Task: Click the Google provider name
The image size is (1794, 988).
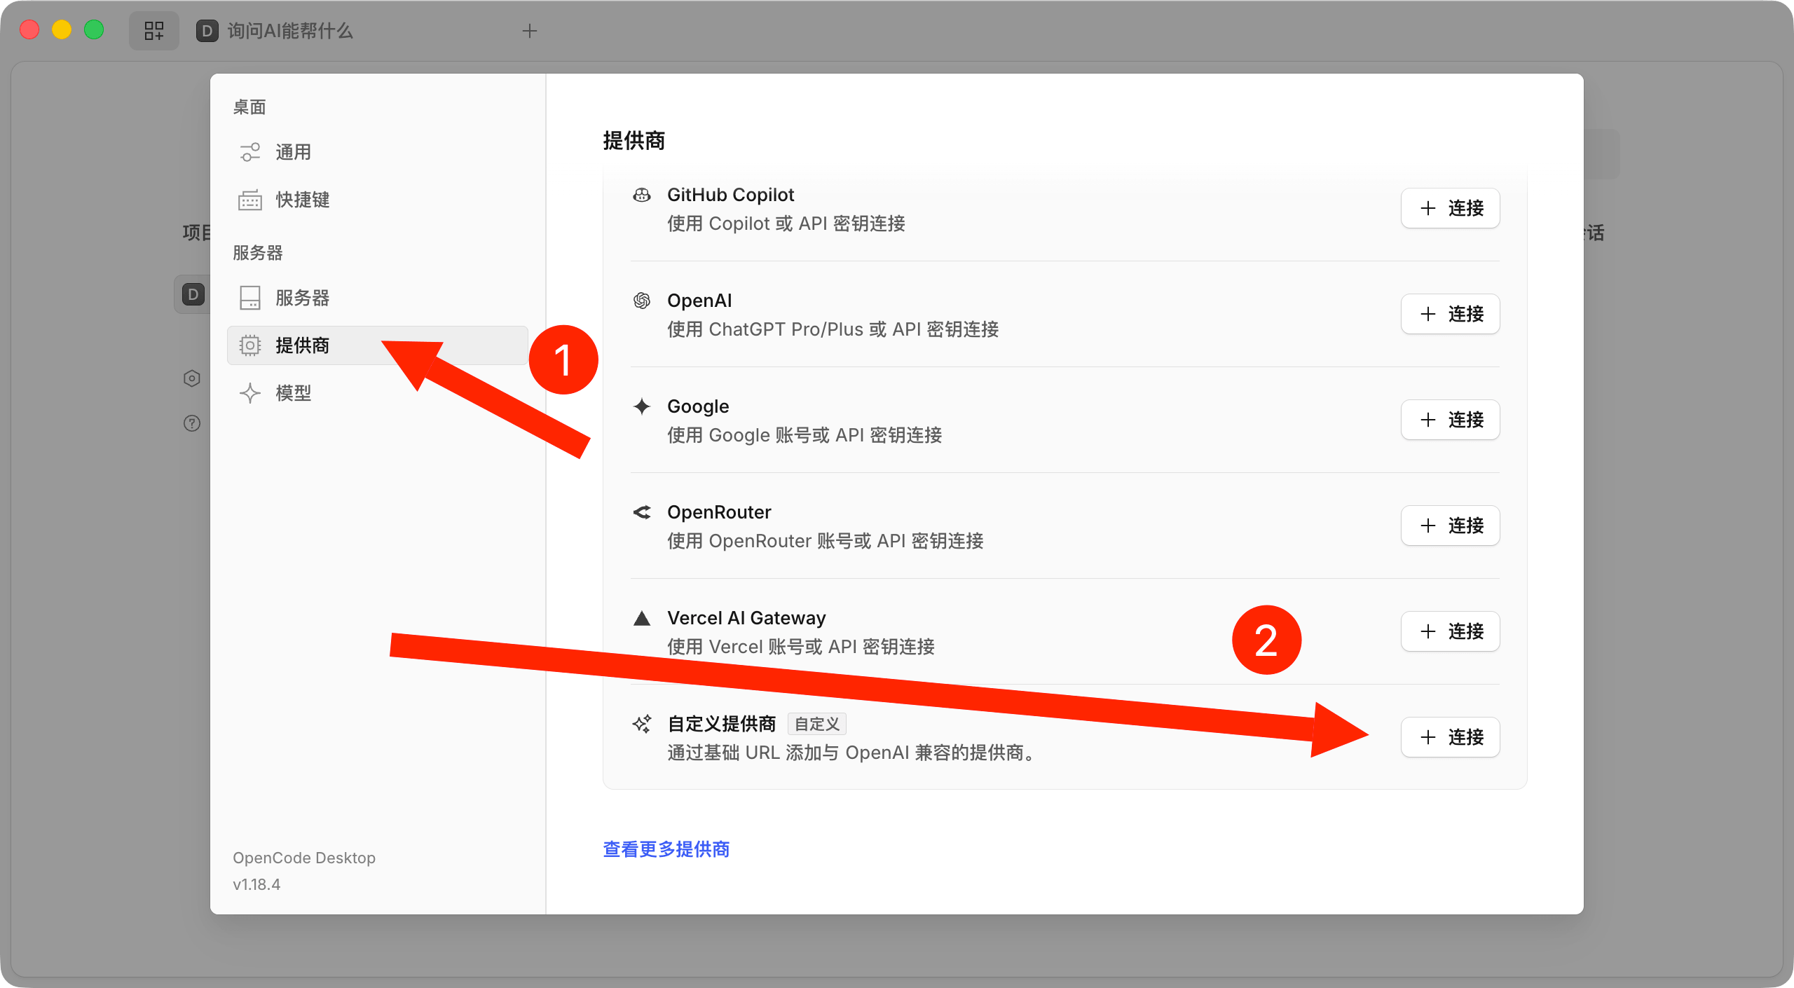Action: (698, 406)
